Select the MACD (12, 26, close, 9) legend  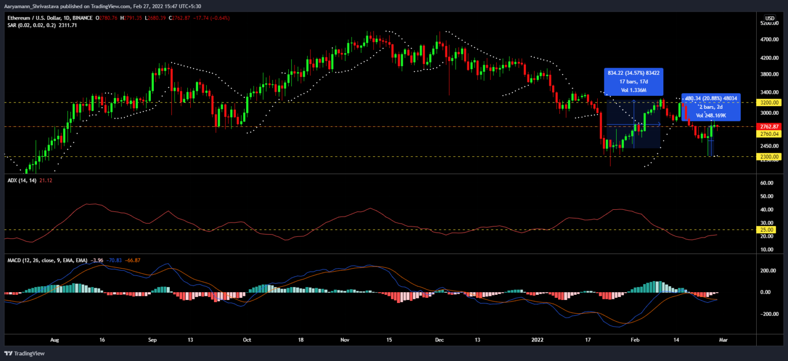click(47, 260)
